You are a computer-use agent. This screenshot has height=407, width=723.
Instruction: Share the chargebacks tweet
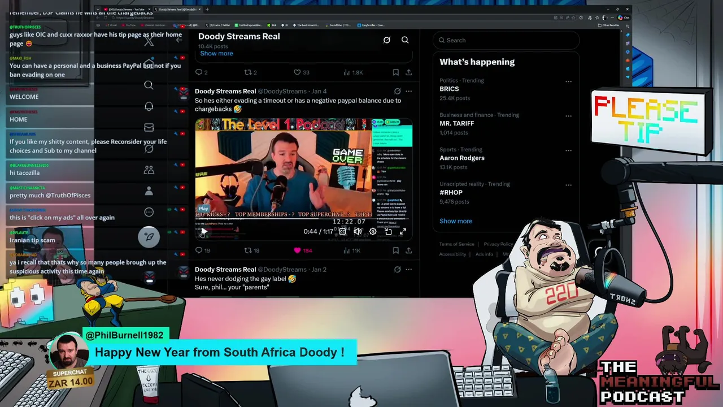[408, 250]
